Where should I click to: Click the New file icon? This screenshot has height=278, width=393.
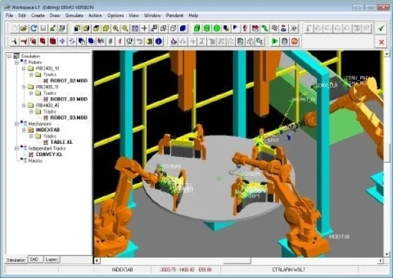(14, 28)
